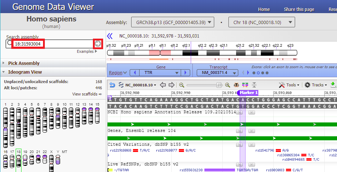Viewport: 337px width, 172px height.
Task: Go to previous gene arrow
Action: point(135,73)
